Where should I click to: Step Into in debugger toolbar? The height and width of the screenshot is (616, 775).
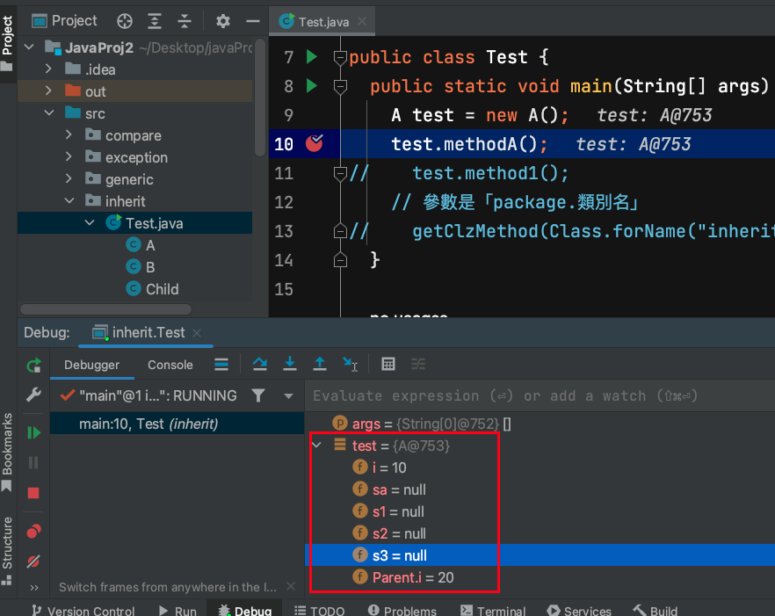point(290,365)
